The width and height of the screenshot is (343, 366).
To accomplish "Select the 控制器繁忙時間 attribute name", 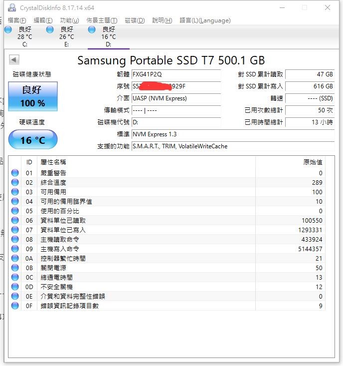I will click(x=63, y=258).
